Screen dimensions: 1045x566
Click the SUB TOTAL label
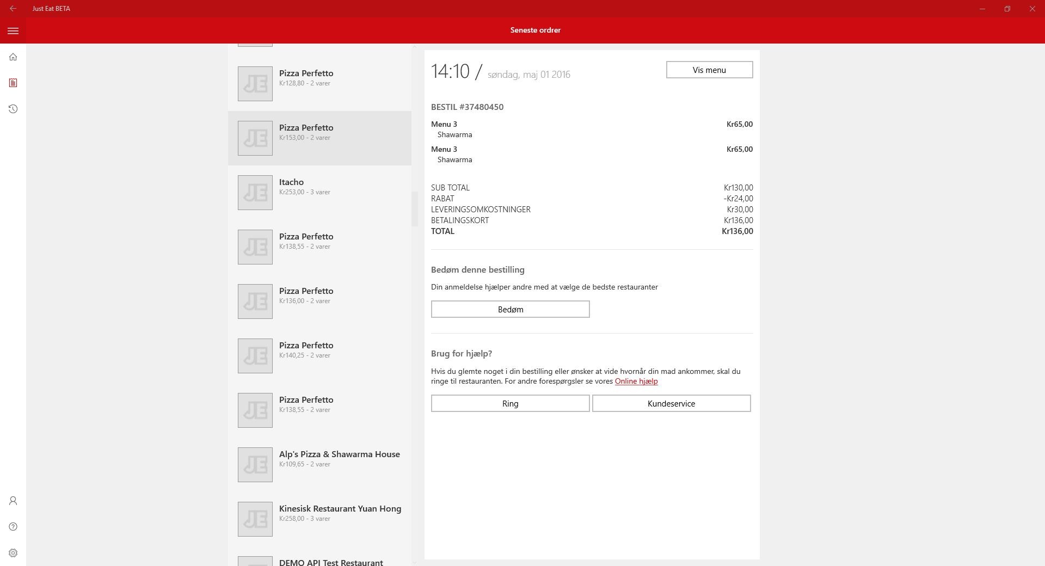tap(450, 188)
